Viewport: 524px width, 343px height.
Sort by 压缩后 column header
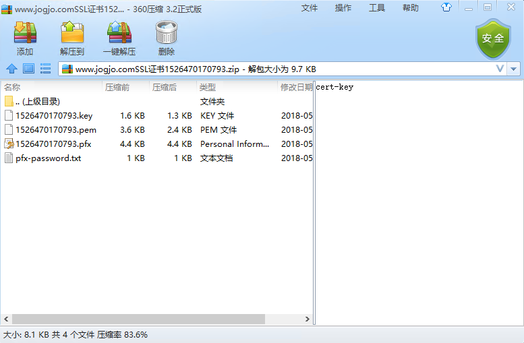click(173, 87)
